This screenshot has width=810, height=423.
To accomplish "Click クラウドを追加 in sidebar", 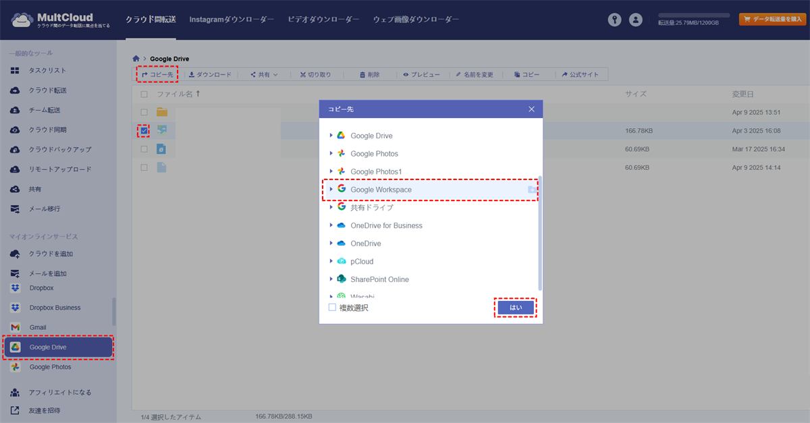I will click(51, 254).
